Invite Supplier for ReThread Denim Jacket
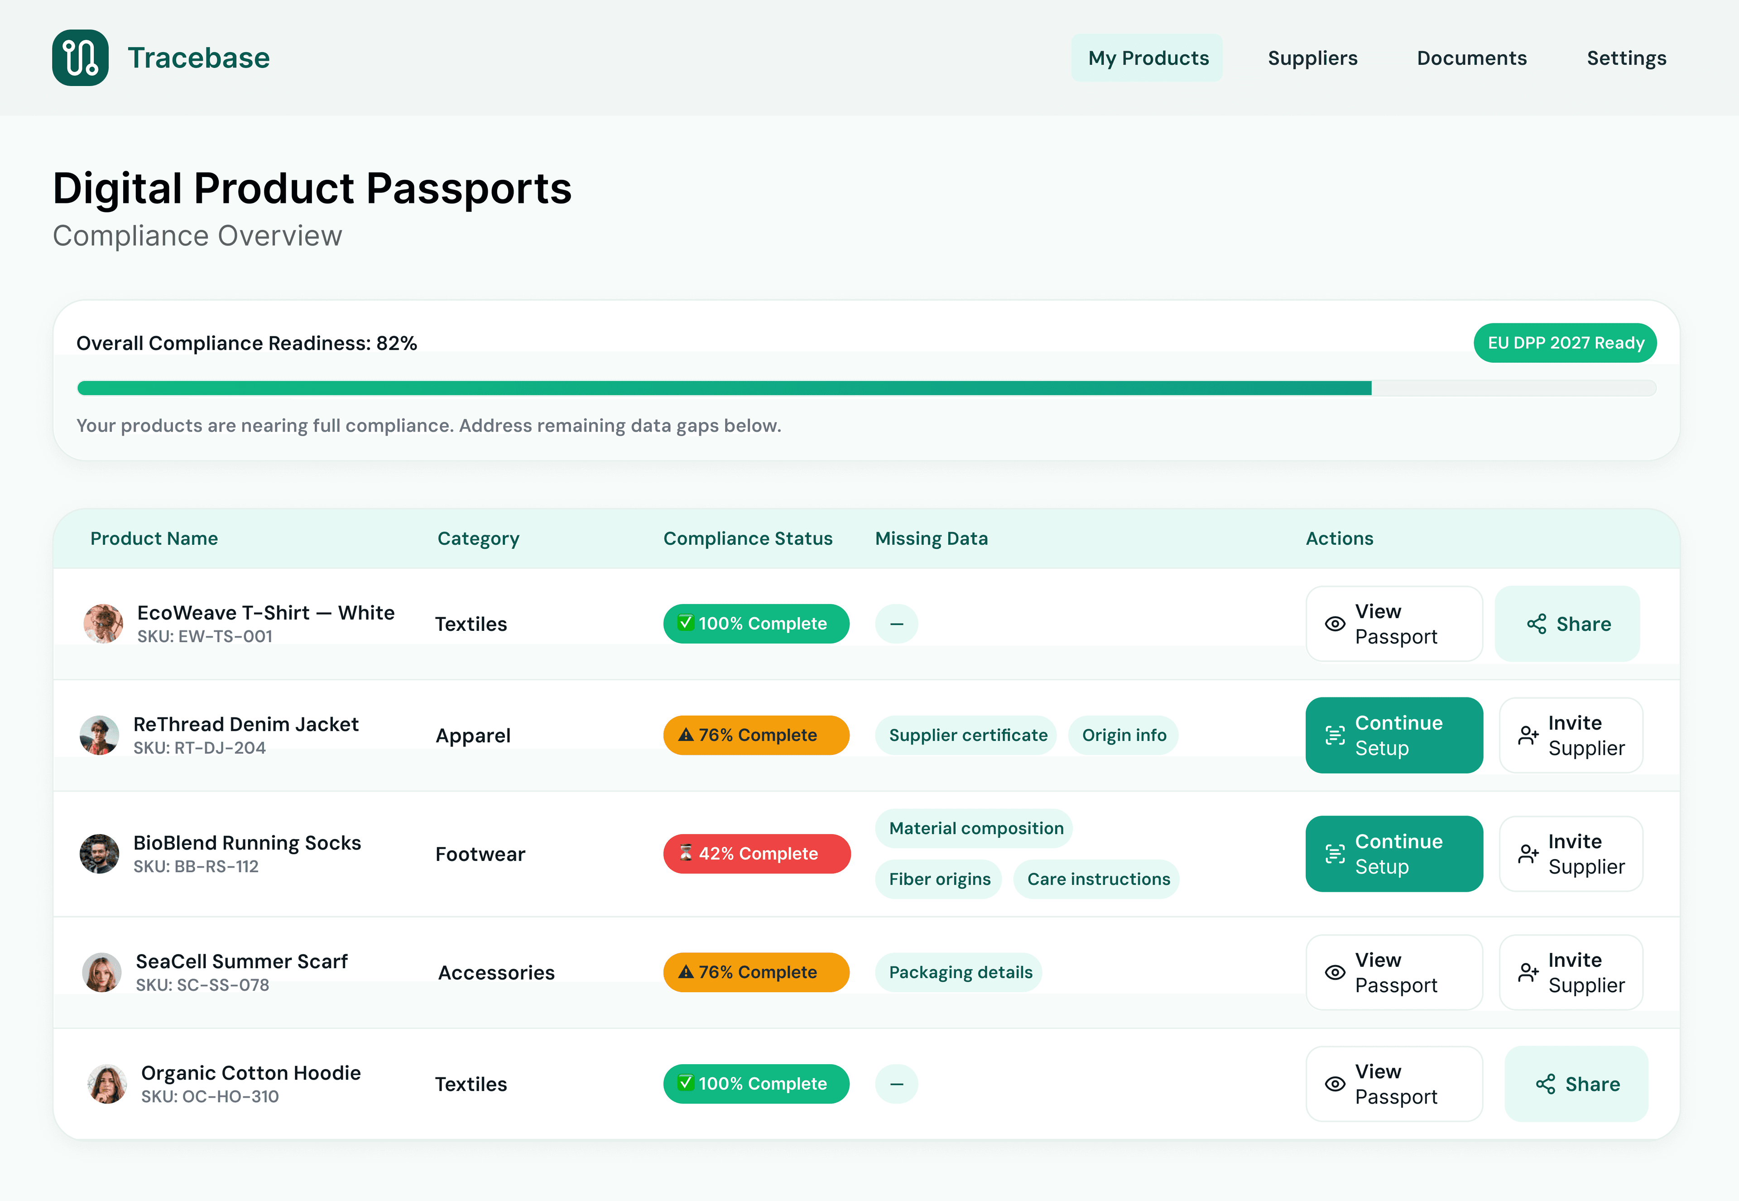Viewport: 1739px width, 1201px height. click(1571, 735)
